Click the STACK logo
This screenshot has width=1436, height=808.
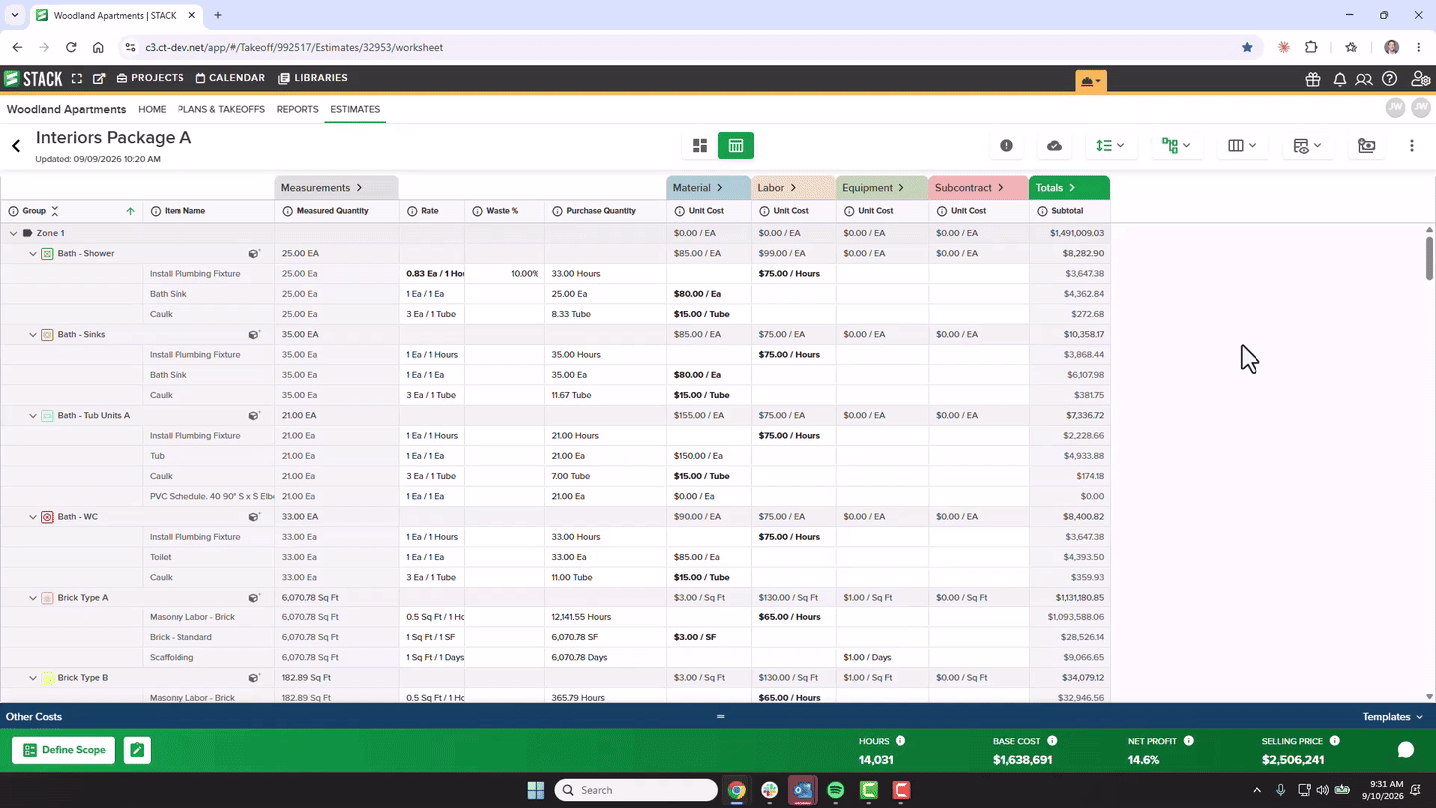[x=33, y=78]
